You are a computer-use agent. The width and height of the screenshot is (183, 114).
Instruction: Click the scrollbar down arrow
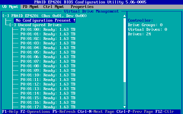tap(125, 107)
